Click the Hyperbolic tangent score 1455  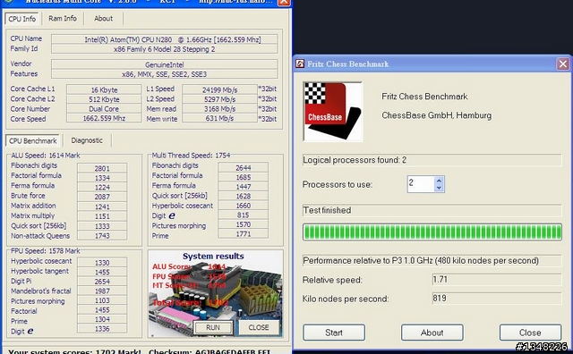click(x=102, y=272)
